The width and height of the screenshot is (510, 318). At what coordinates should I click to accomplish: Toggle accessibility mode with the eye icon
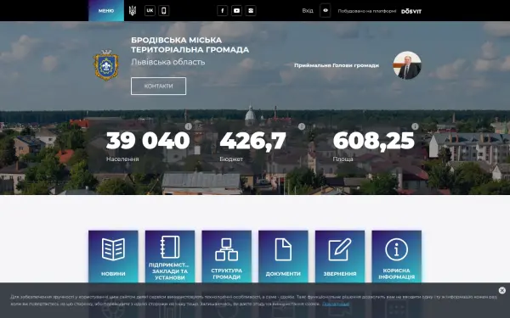click(x=326, y=10)
